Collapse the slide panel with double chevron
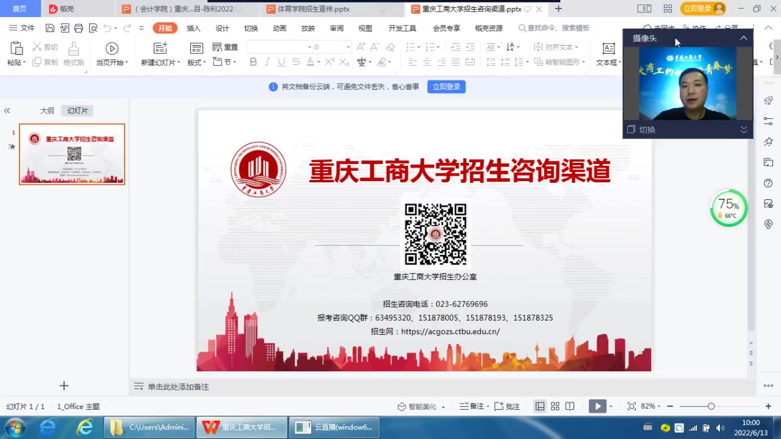 pyautogui.click(x=7, y=110)
